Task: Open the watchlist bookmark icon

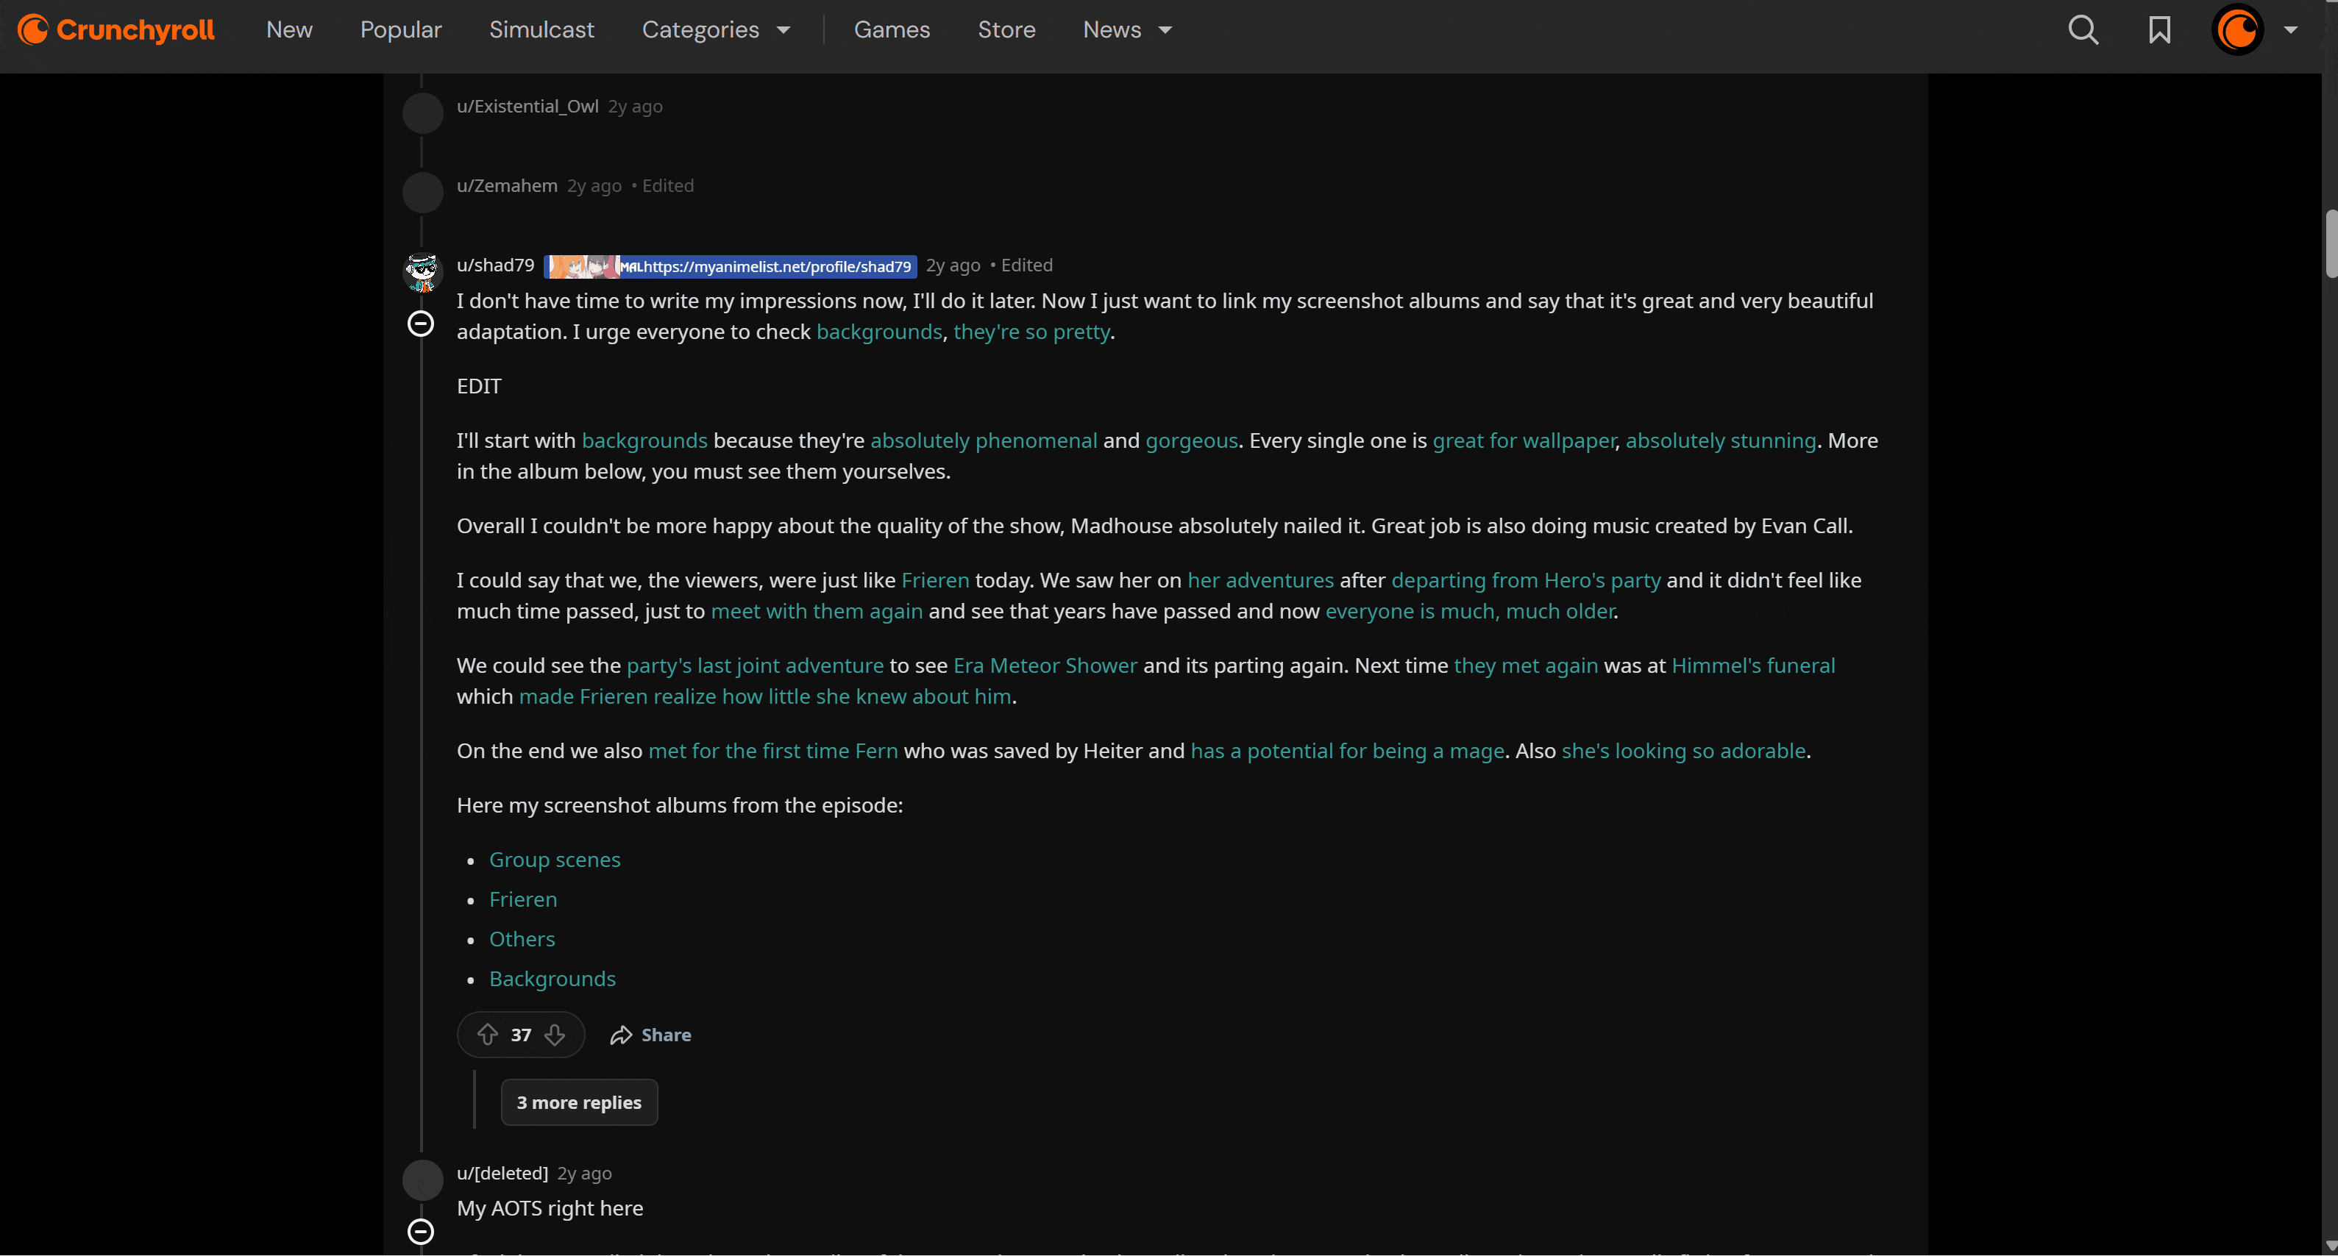Action: pyautogui.click(x=2159, y=30)
